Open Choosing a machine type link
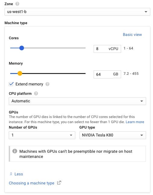 tap(32, 183)
